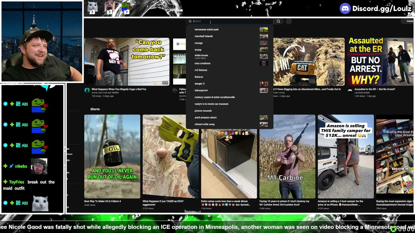
Task: Click the white cat emote in chat
Action: pyautogui.click(x=40, y=203)
